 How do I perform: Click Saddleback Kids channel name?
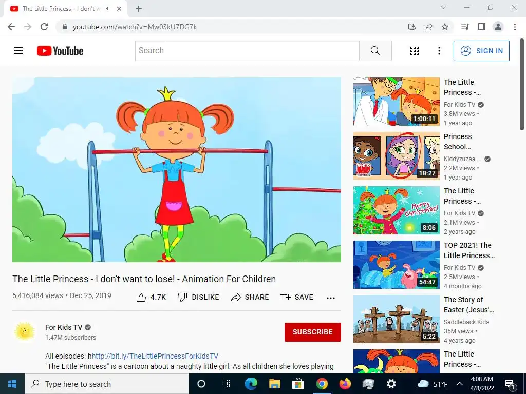(x=466, y=322)
